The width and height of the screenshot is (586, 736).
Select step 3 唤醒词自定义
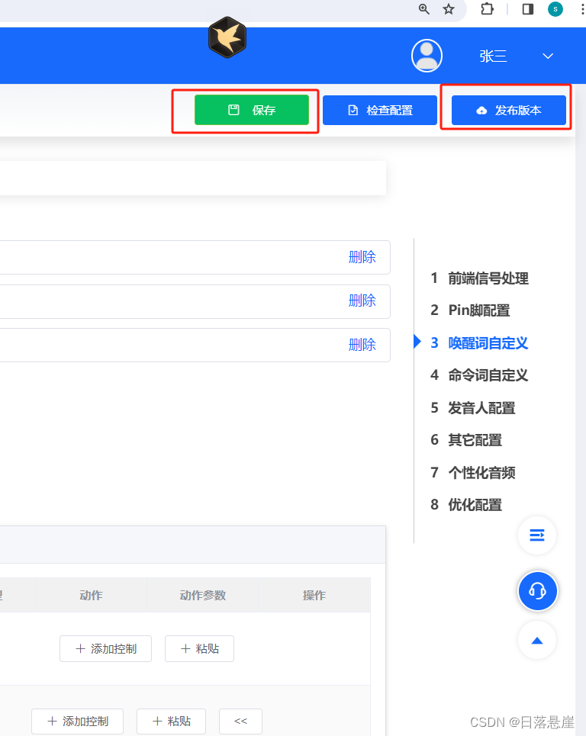coord(479,342)
